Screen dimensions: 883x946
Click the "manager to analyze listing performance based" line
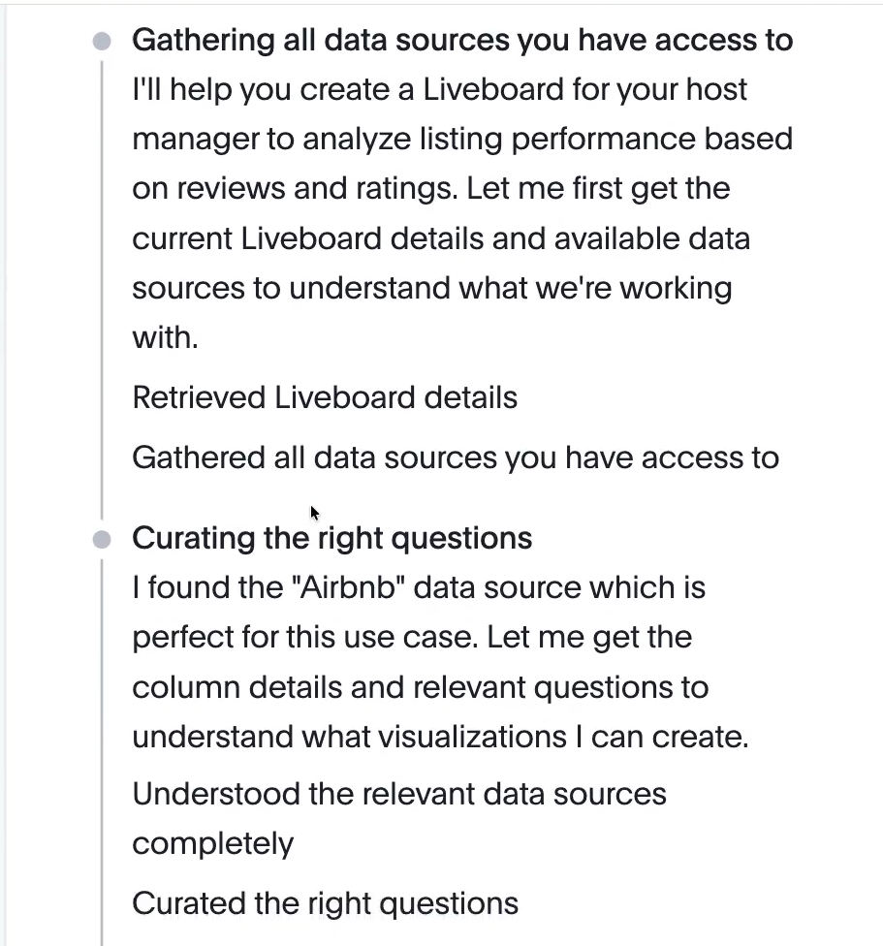click(x=461, y=140)
